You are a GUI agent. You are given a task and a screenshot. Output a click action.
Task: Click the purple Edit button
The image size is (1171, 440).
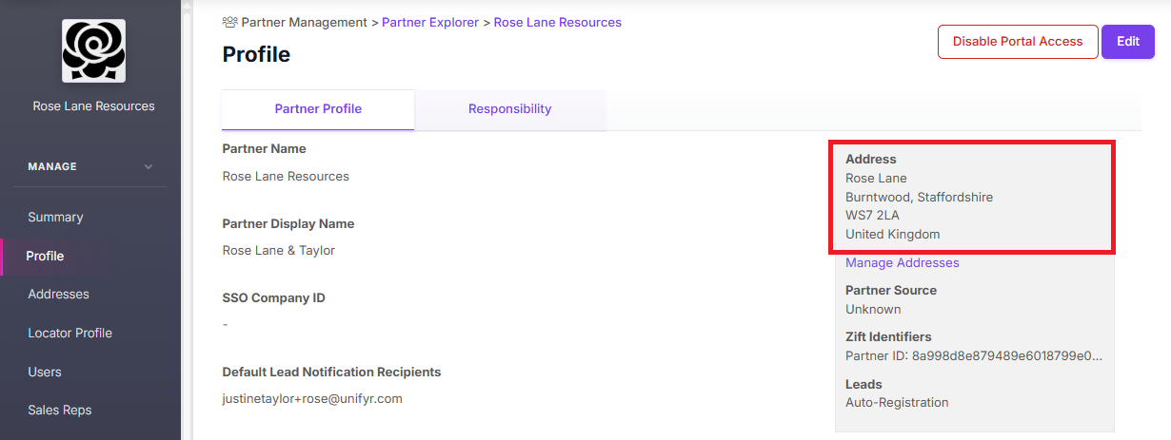pos(1127,42)
